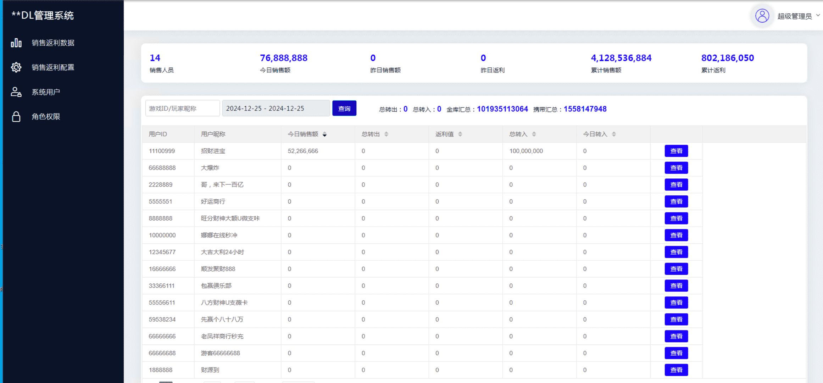Sort by 返利值 column arrows

coord(460,134)
